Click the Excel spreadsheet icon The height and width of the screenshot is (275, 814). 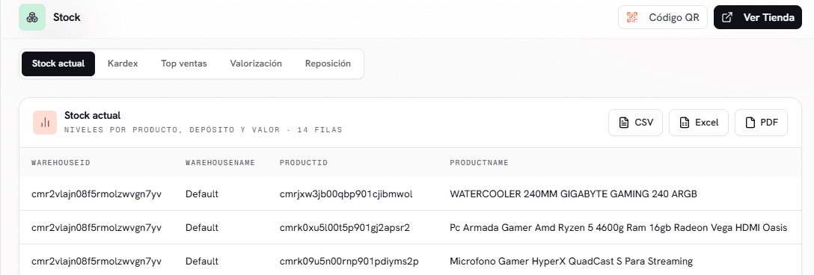[x=685, y=123]
